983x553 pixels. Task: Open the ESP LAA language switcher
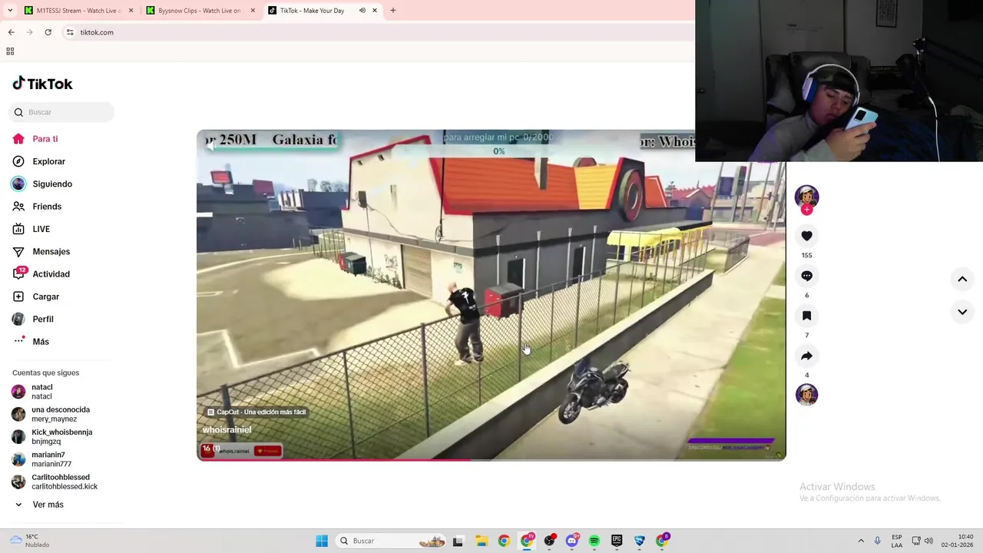coord(897,541)
